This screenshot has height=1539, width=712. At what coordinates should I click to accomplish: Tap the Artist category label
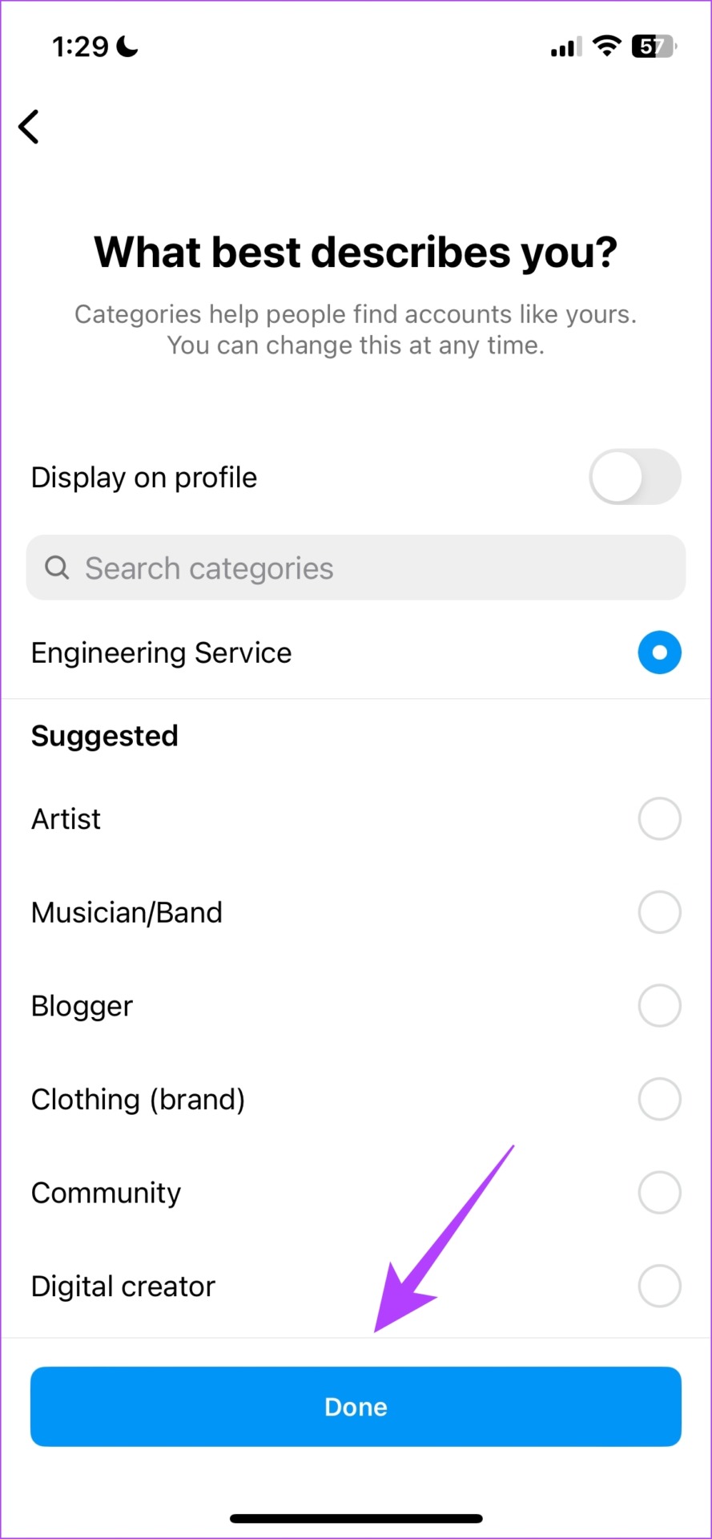click(x=66, y=819)
